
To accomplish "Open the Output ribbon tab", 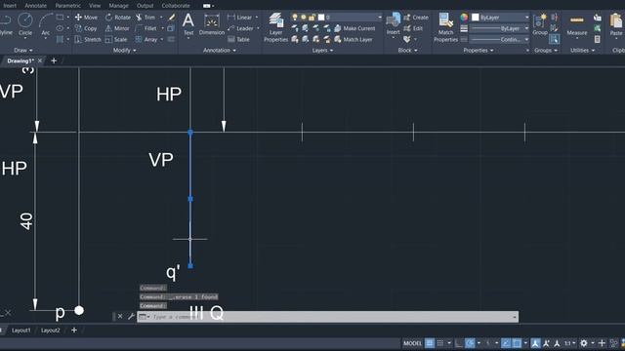I will click(x=145, y=6).
